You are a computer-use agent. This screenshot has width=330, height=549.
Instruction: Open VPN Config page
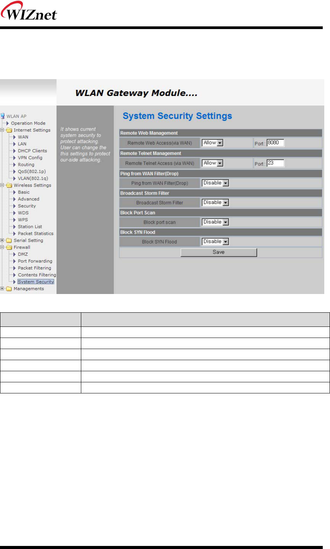[30, 158]
